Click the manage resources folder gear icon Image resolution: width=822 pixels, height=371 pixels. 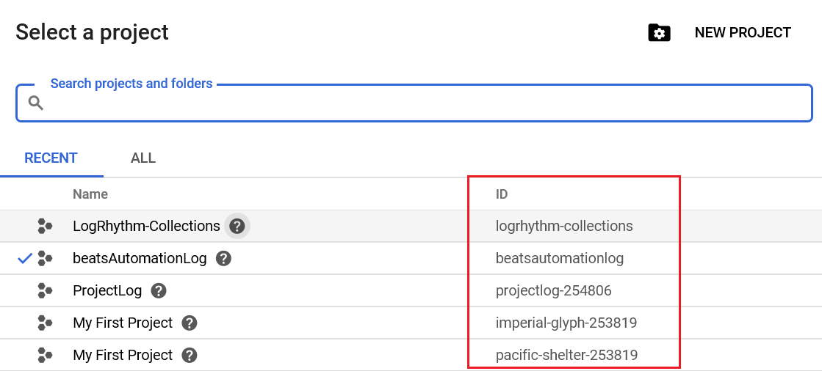[659, 33]
